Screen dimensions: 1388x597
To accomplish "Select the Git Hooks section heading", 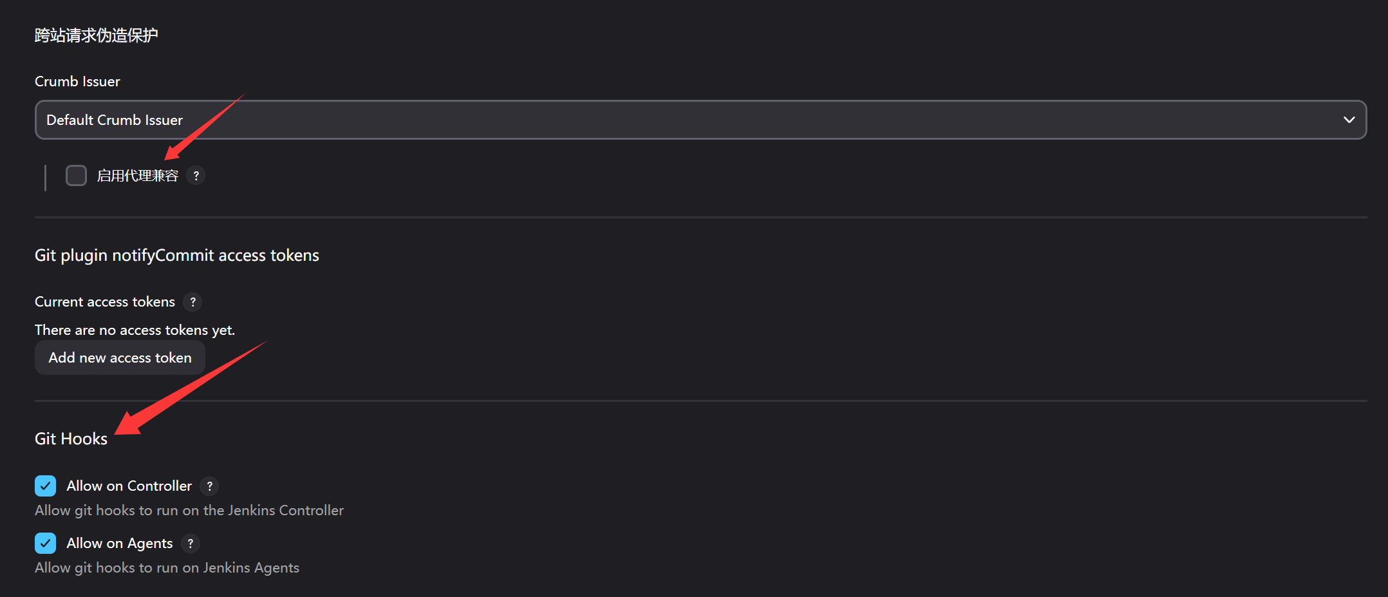I will (71, 439).
